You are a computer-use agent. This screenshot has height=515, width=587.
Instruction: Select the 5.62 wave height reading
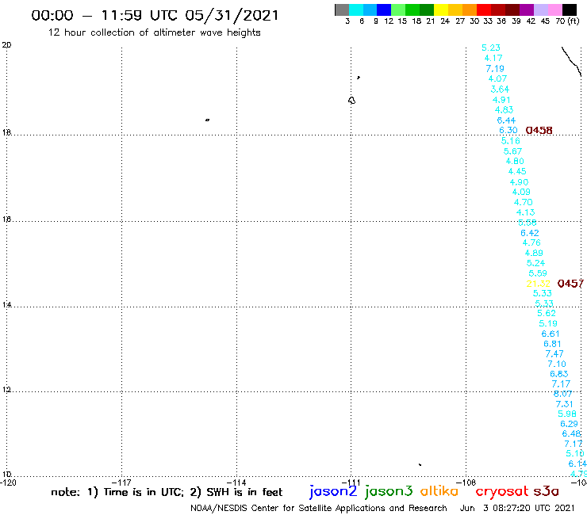pos(547,313)
